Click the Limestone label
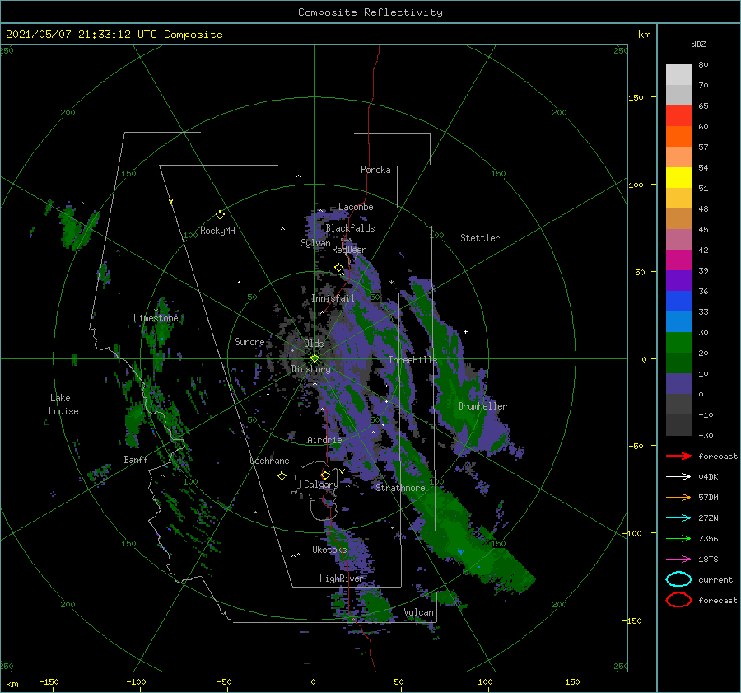This screenshot has height=693, width=741. pos(156,318)
